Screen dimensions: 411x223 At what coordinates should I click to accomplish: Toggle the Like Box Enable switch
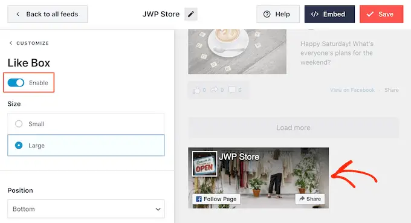[16, 83]
